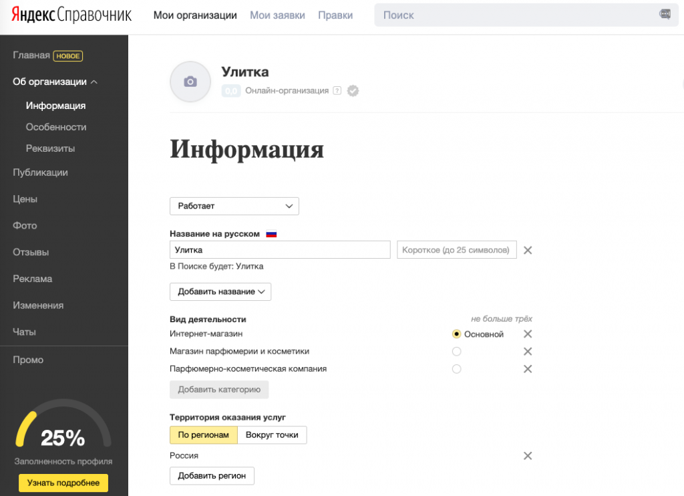
Task: Clear the Russian name field with X
Action: [x=527, y=250]
